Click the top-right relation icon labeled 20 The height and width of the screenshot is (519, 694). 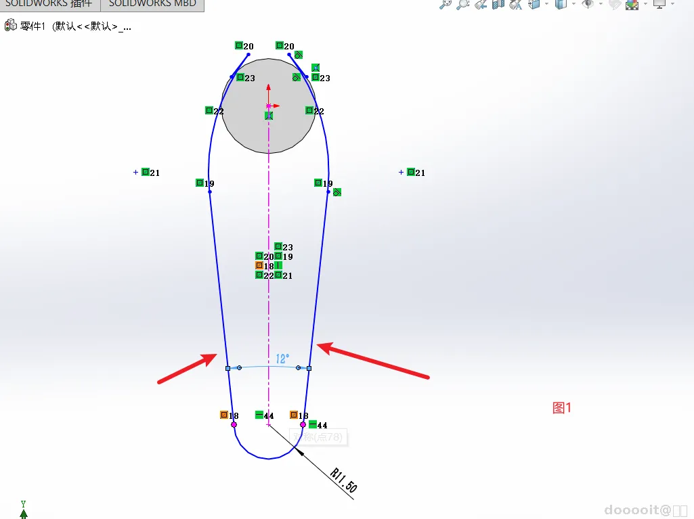point(279,45)
